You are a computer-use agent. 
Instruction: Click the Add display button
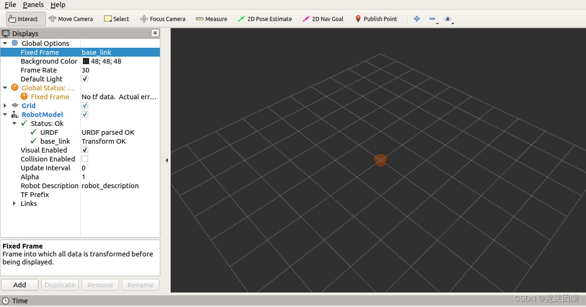(x=20, y=285)
